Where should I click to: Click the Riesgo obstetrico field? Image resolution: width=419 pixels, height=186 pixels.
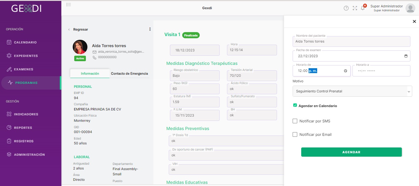(x=195, y=76)
